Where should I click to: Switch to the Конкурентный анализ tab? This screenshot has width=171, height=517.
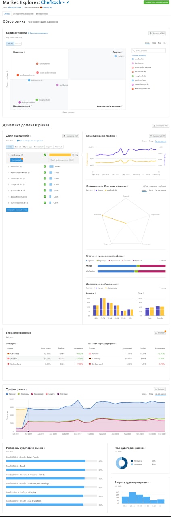23,13
